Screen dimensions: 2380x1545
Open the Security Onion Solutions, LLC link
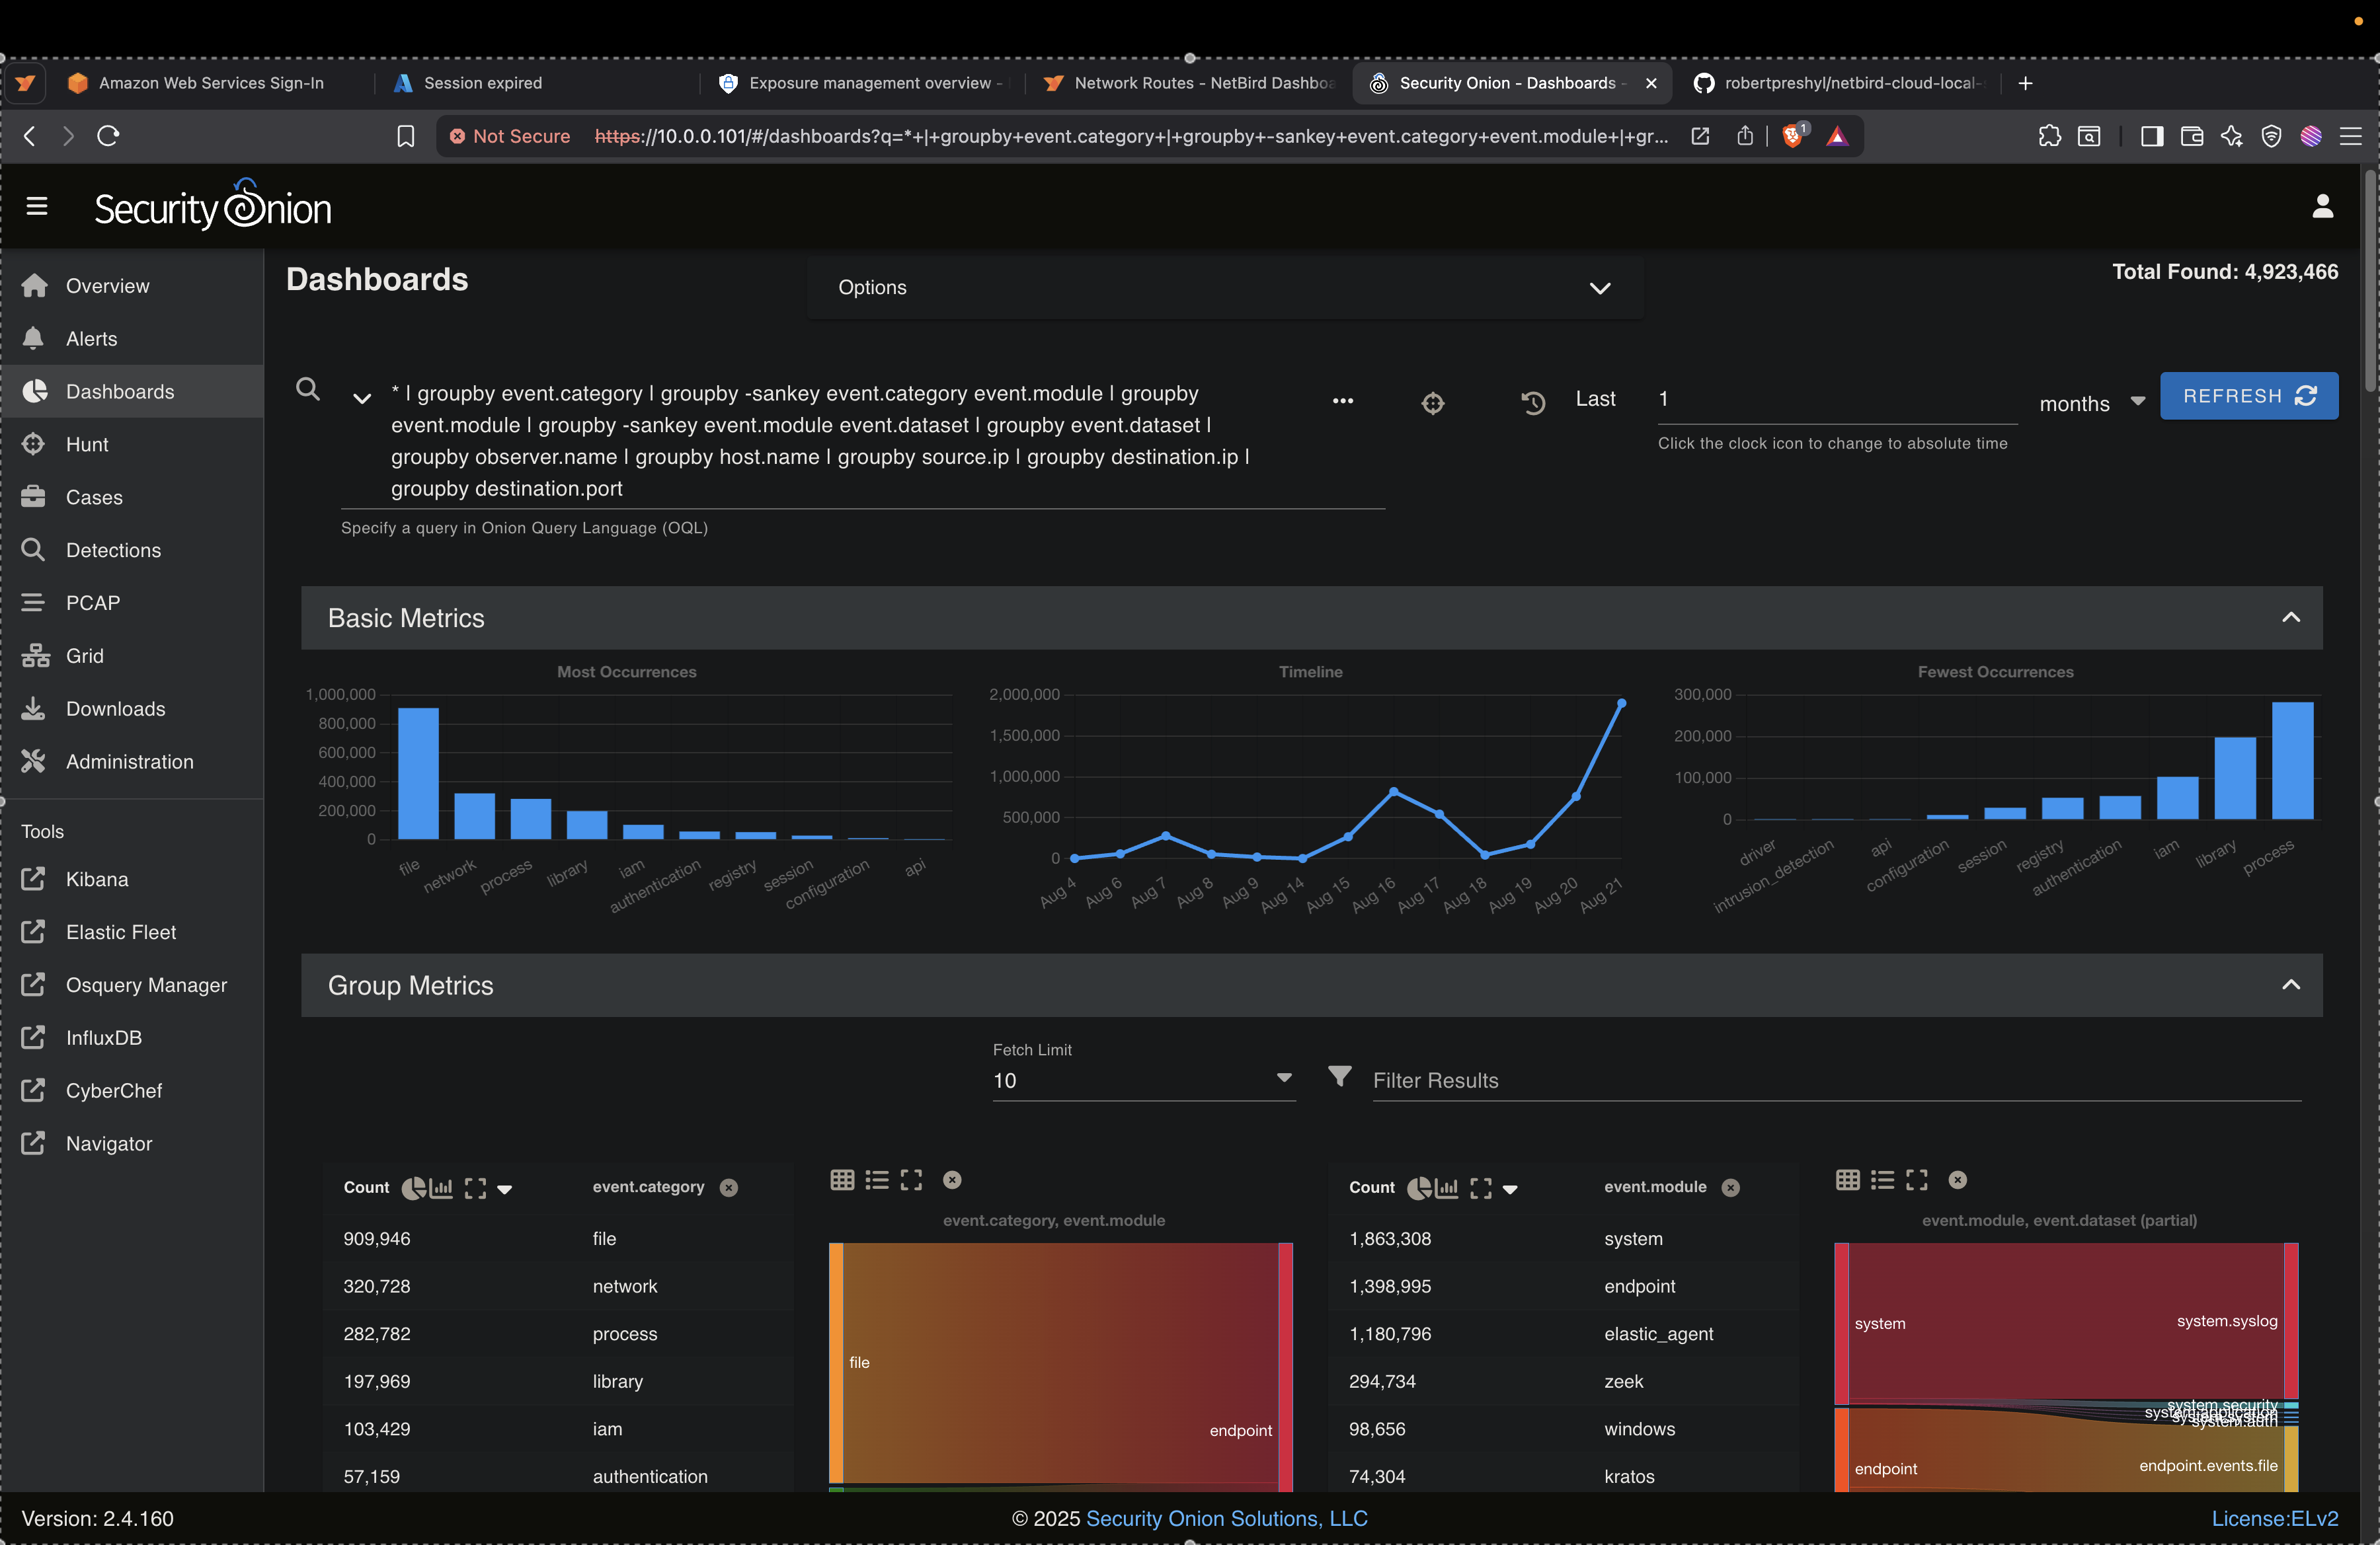[1226, 1519]
